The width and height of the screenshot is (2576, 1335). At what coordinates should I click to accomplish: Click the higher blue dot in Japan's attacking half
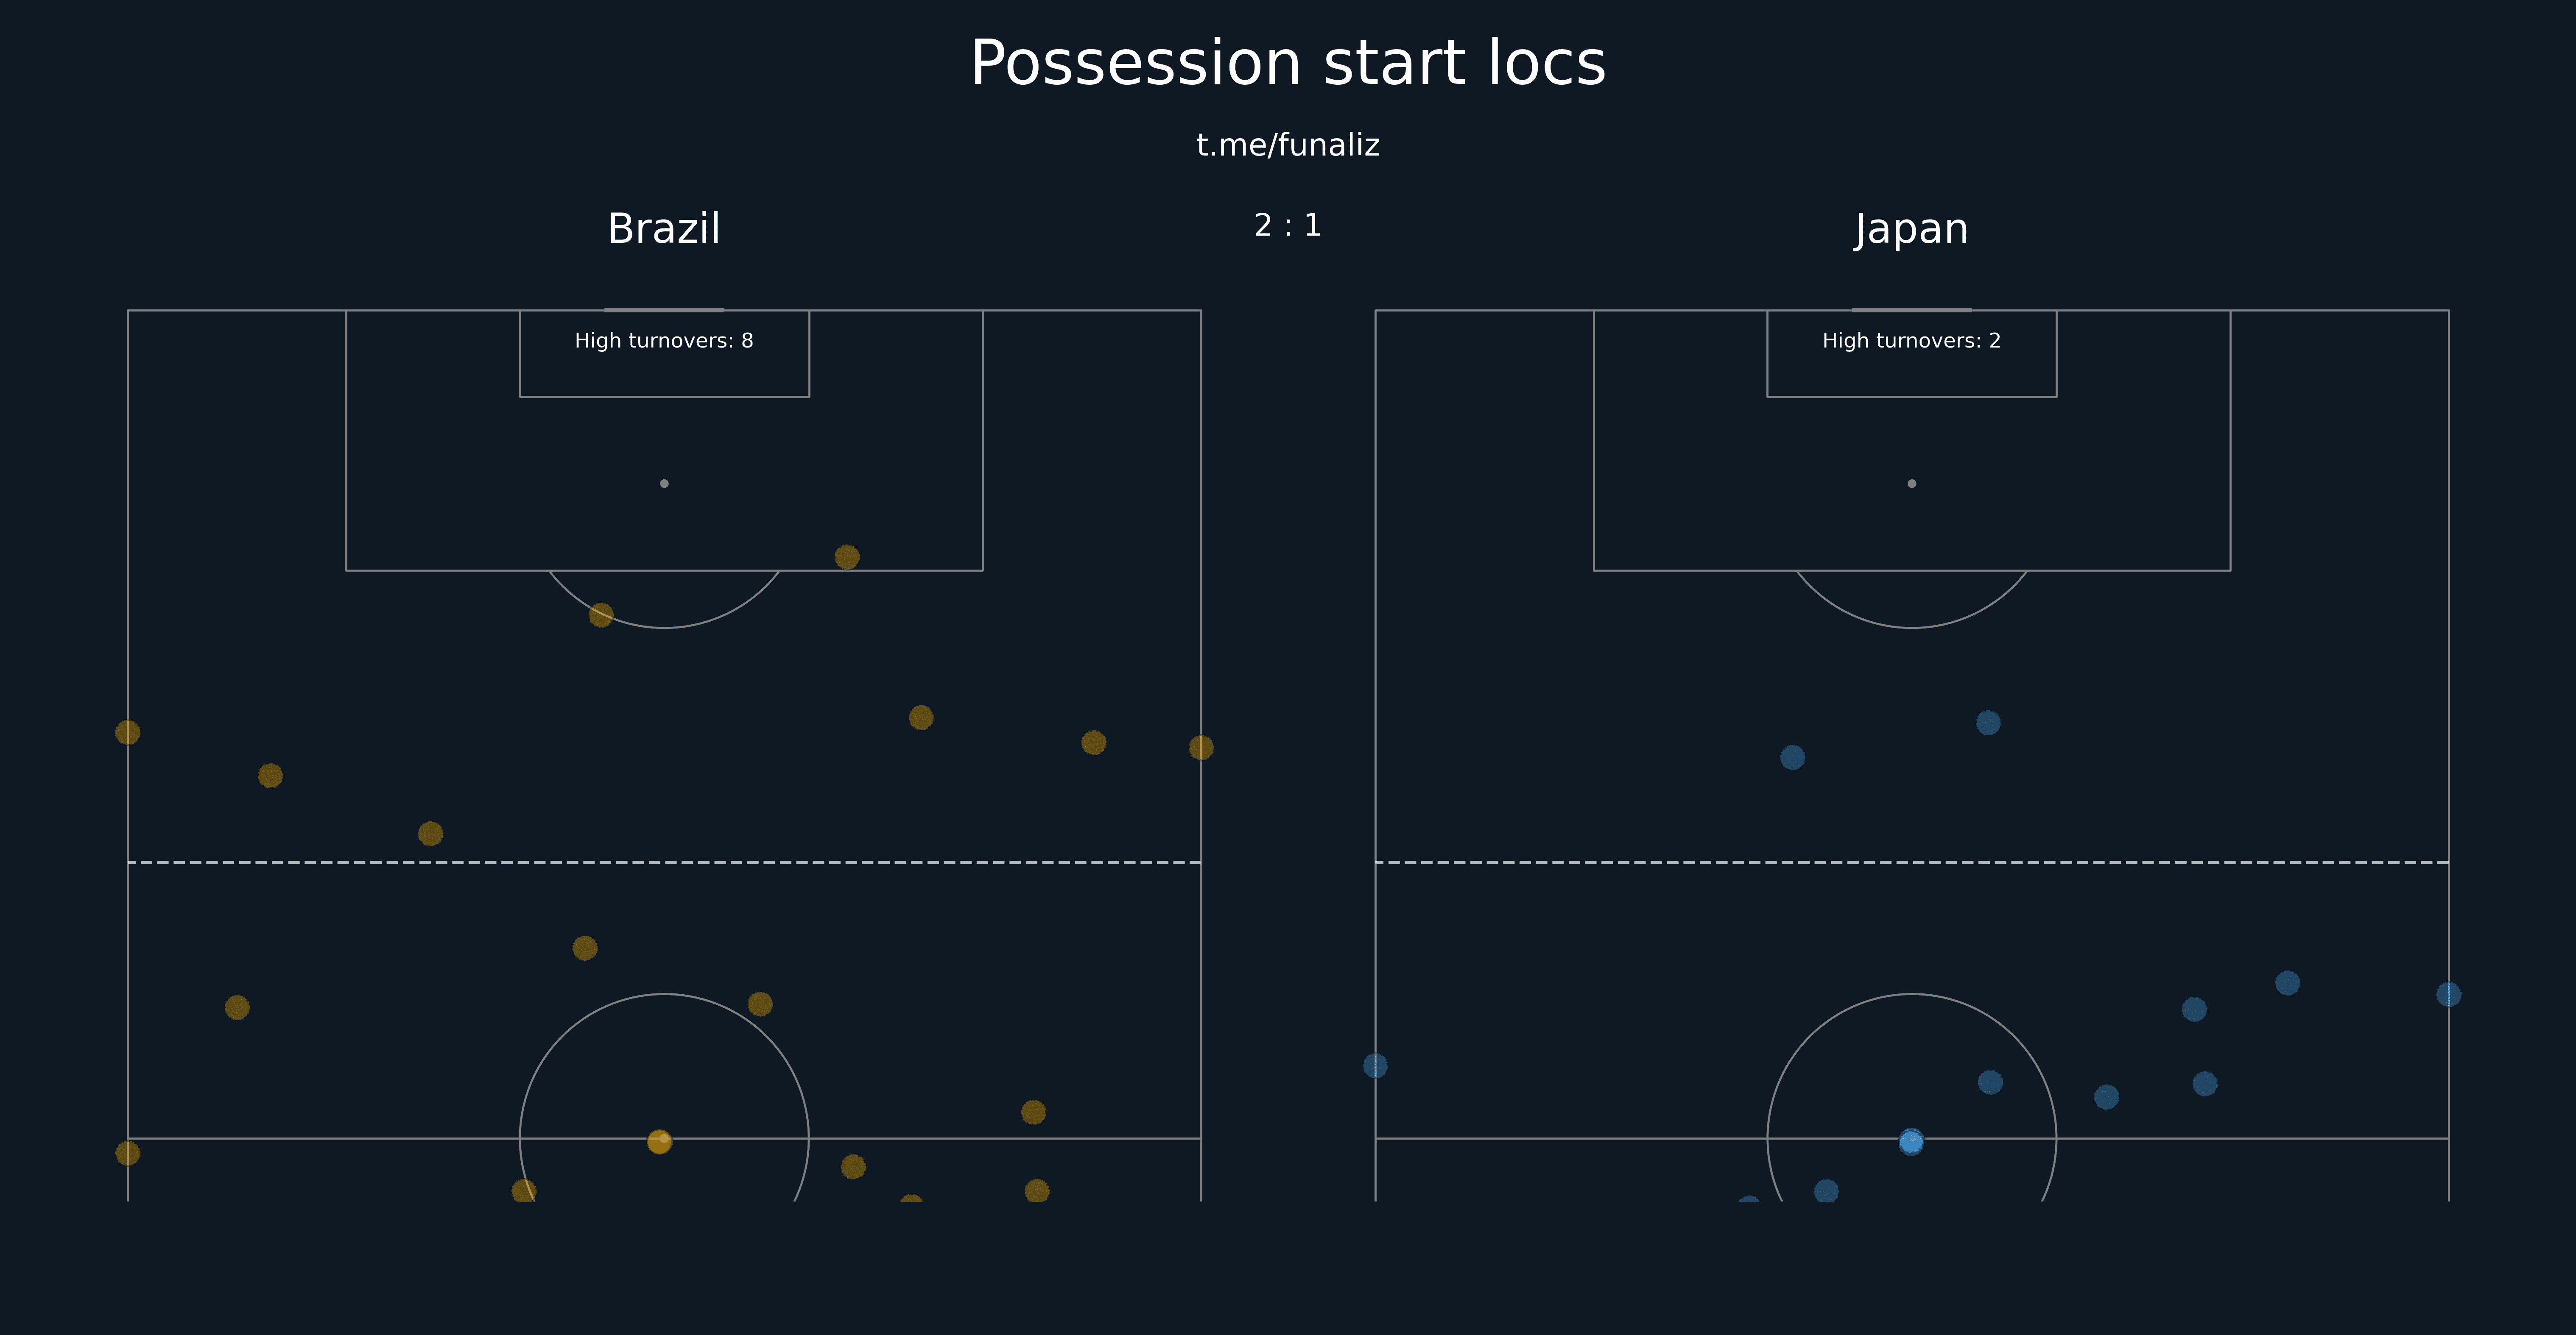(1988, 723)
